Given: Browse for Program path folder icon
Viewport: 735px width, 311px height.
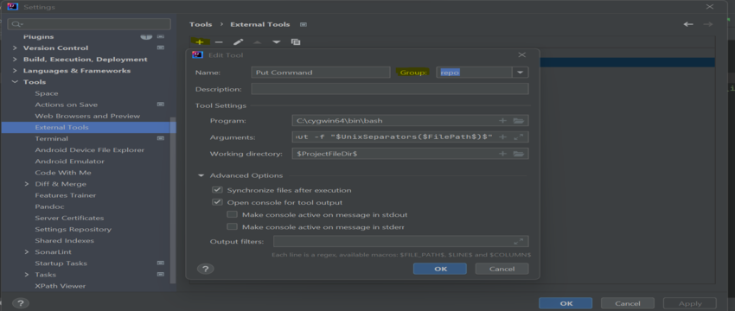Looking at the screenshot, I should 519,121.
